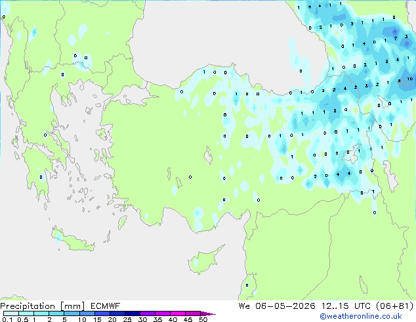Image resolution: width=416 pixels, height=322 pixels.
Task: Click the '7' precipitation value on the map
Action: (395, 39)
